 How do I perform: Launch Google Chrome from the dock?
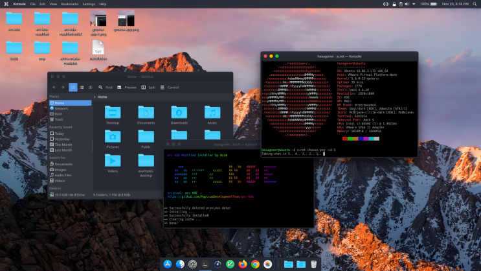click(255, 265)
